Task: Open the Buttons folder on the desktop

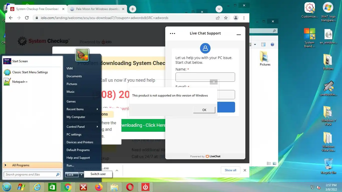Action: [328, 62]
